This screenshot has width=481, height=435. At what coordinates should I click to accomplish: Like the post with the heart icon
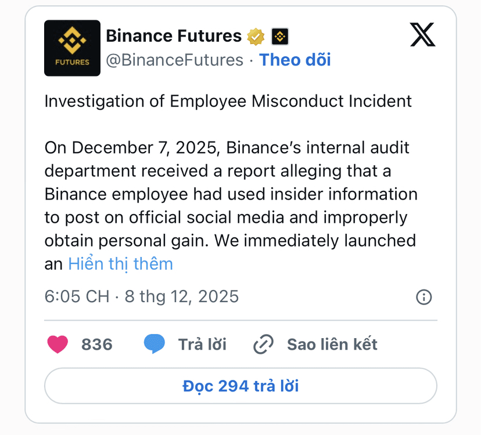click(x=58, y=344)
